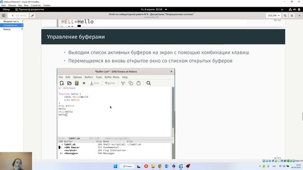This screenshot has height=170, width=303.
Task: Open the VirtualBox manager taskbar icon
Action: 174,166
